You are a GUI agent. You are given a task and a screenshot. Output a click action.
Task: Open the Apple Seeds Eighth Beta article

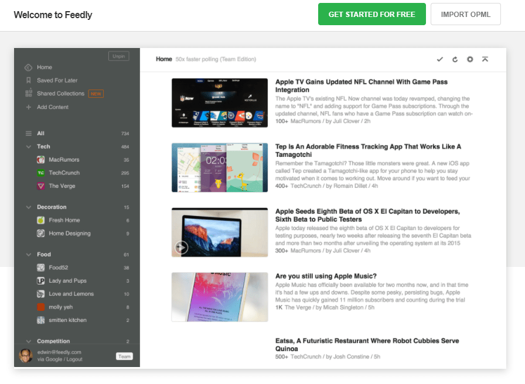click(x=367, y=215)
